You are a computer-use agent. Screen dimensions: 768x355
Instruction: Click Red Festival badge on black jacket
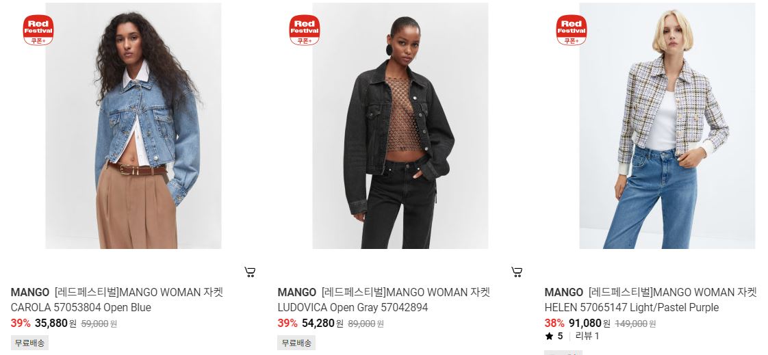click(305, 30)
